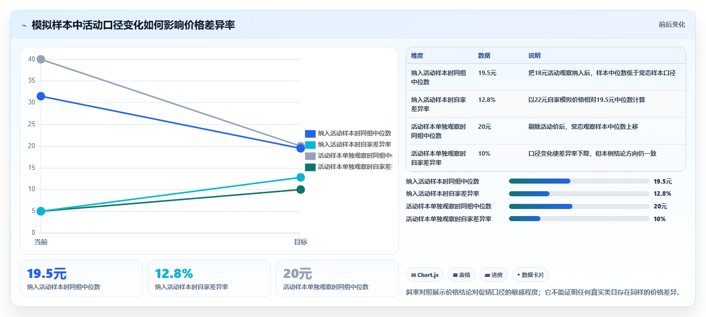Click description 以22元自家模拟价格相对19.5元中位数计算
This screenshot has width=706, height=317.
(587, 100)
